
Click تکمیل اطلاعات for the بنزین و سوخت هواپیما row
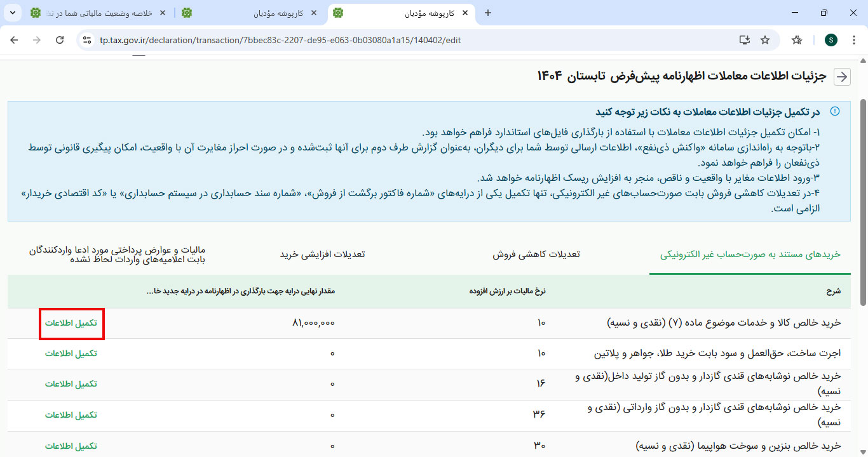tap(71, 446)
